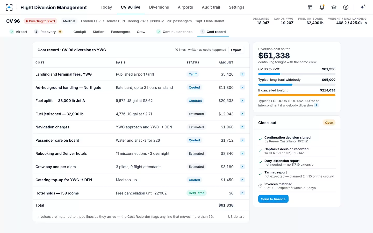373x233 pixels.
Task: Click the If cancelled tonight orange bar
Action: tap(297, 95)
